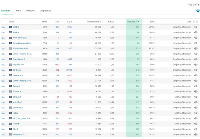This screenshot has height=139, width=200.
Task: Click Swedish flag icon beside Electrolux B
Action: click(11, 75)
